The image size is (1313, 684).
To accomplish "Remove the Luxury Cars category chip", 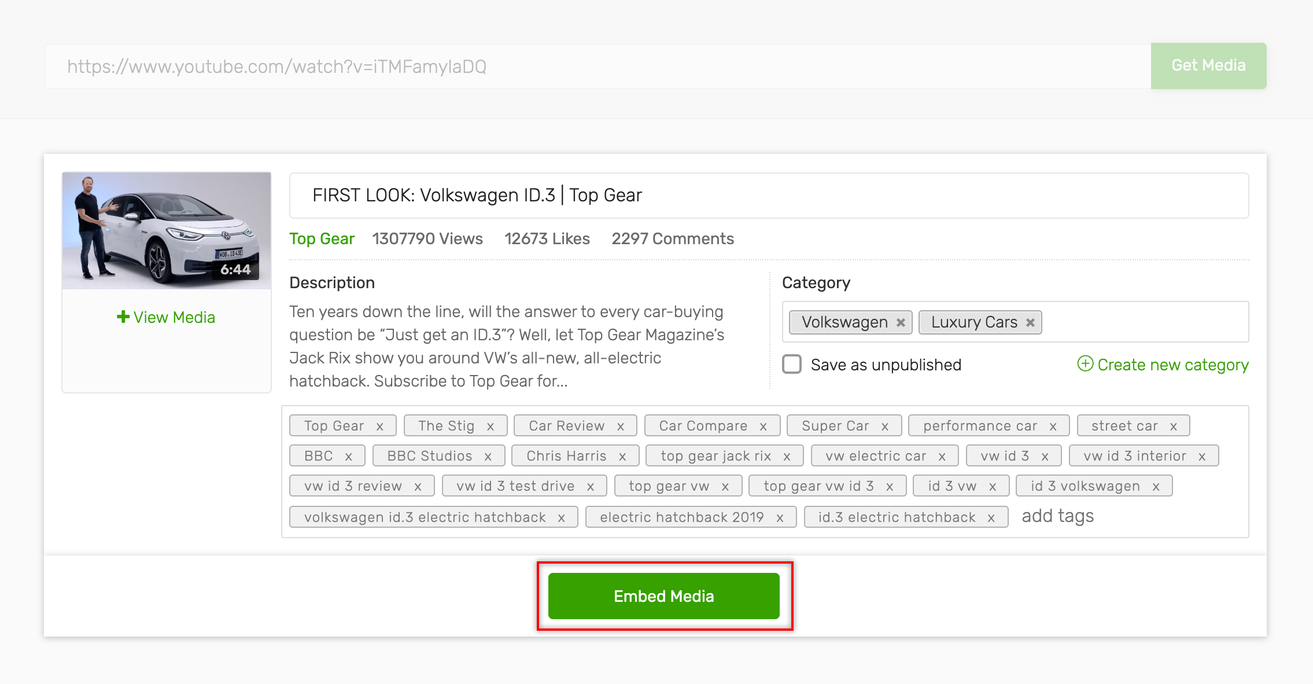I will [x=1030, y=323].
